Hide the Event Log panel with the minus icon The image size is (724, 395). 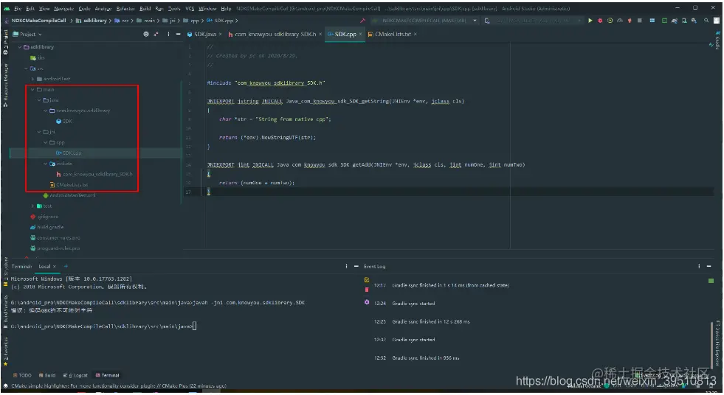coord(709,267)
